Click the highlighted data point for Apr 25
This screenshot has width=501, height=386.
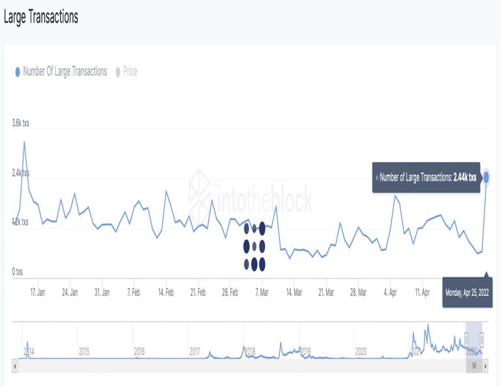pos(486,177)
